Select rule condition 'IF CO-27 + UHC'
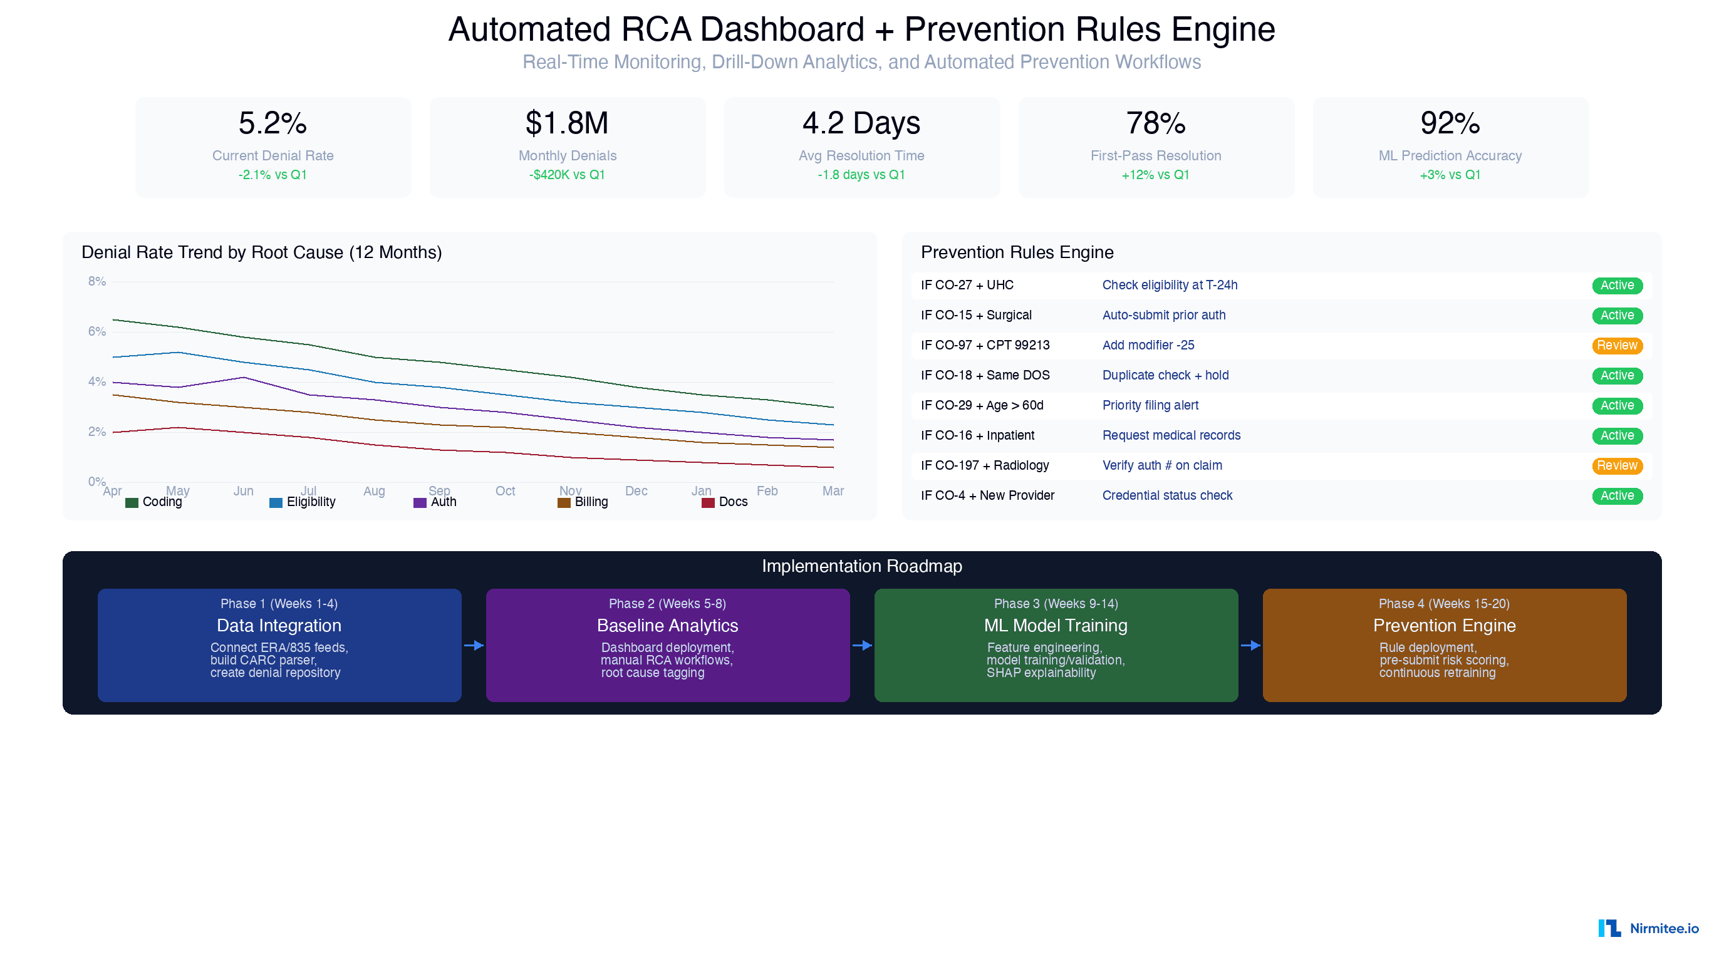 pyautogui.click(x=967, y=285)
